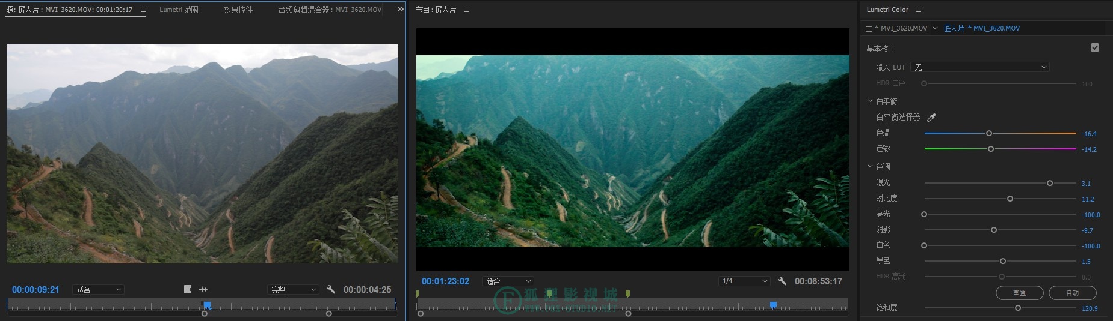
Task: Click Program zoom scrollbar right handle
Action: coord(628,314)
